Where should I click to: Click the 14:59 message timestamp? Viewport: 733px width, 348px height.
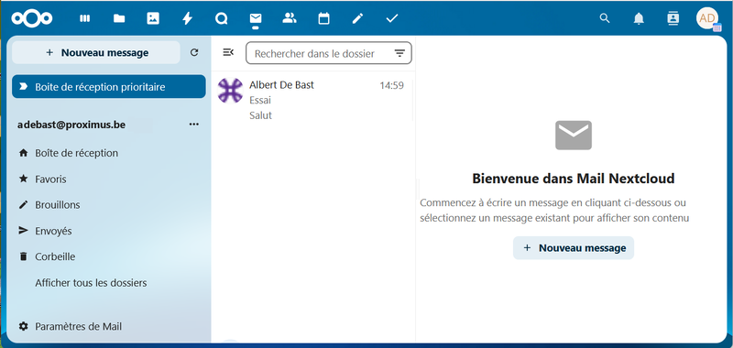point(392,85)
